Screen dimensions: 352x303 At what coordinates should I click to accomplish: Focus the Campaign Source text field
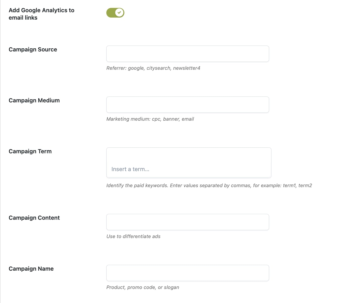pos(187,54)
